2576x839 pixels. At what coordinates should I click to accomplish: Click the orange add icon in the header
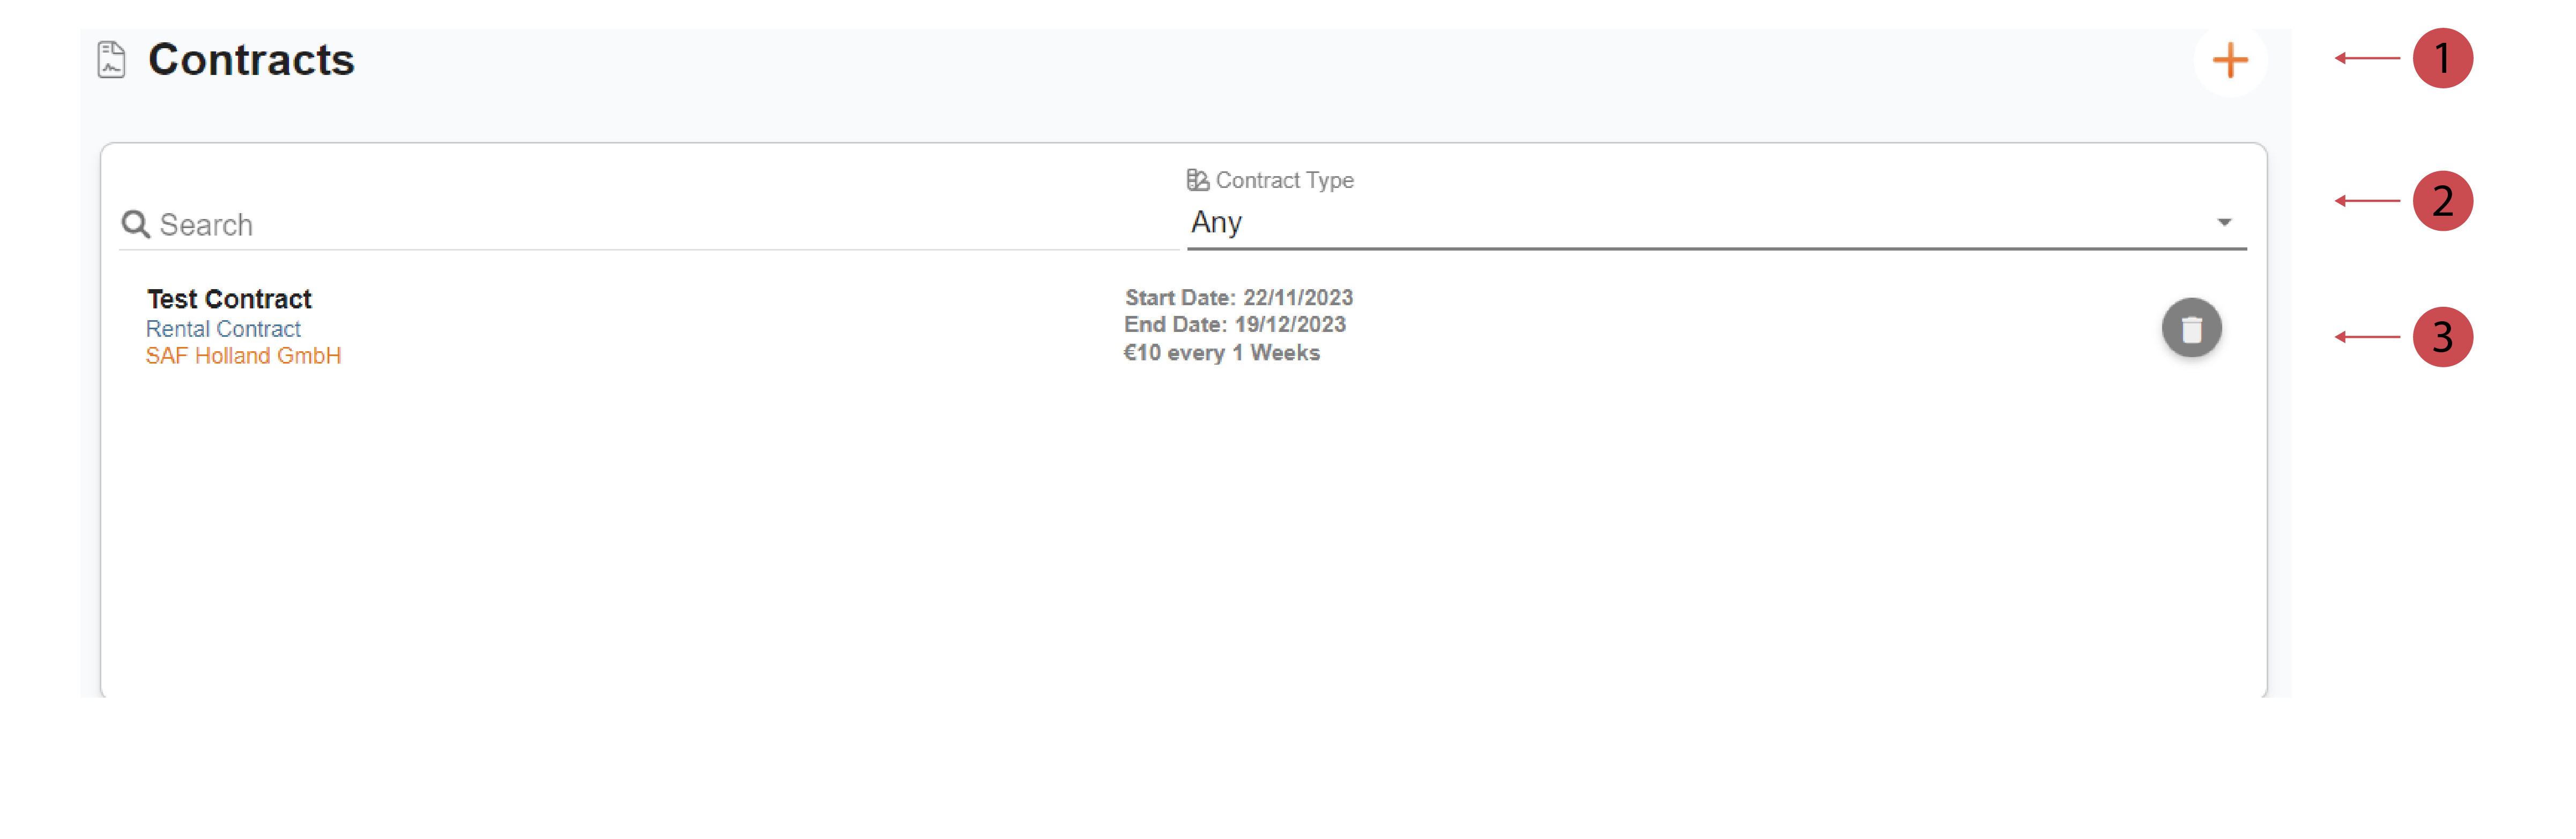click(x=2231, y=62)
